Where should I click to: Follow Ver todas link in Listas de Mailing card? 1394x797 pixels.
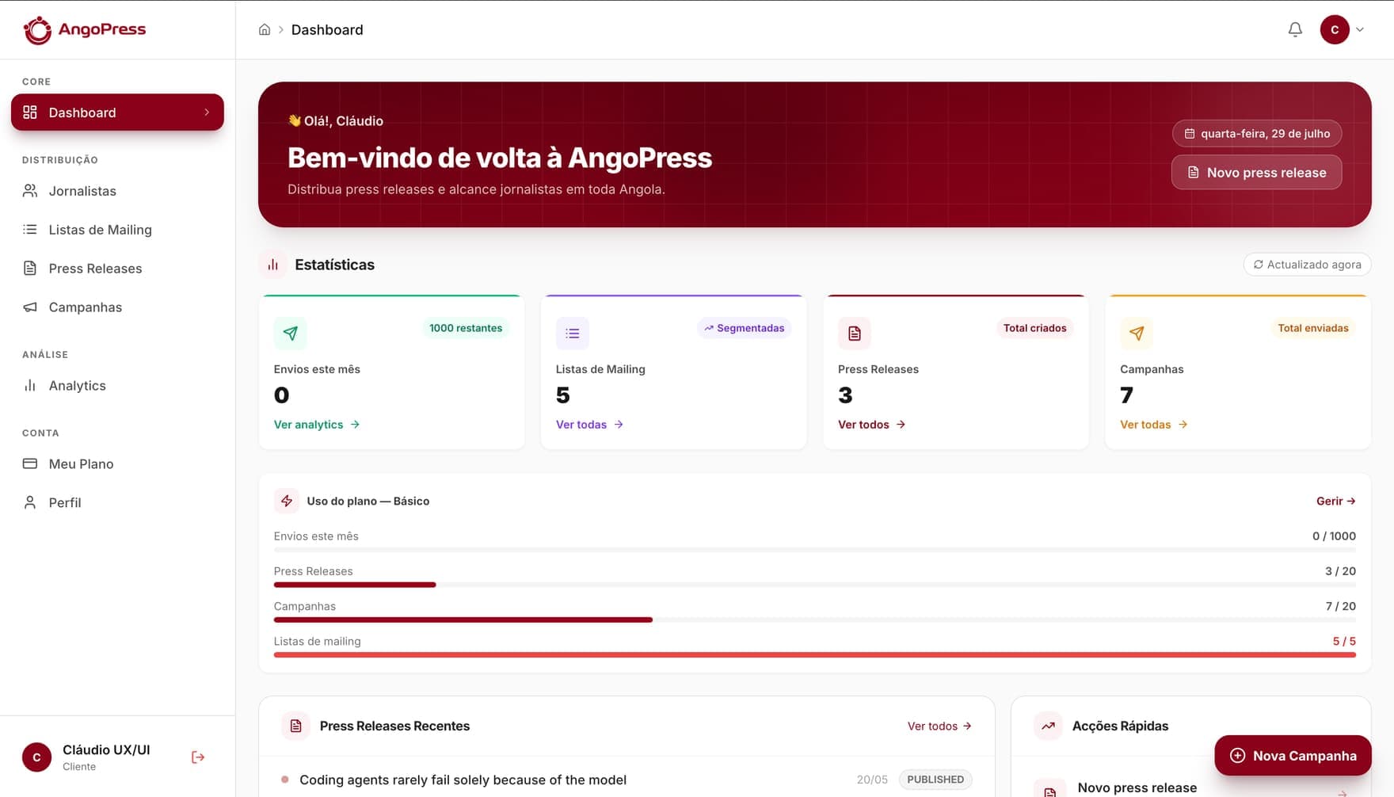[x=589, y=425]
